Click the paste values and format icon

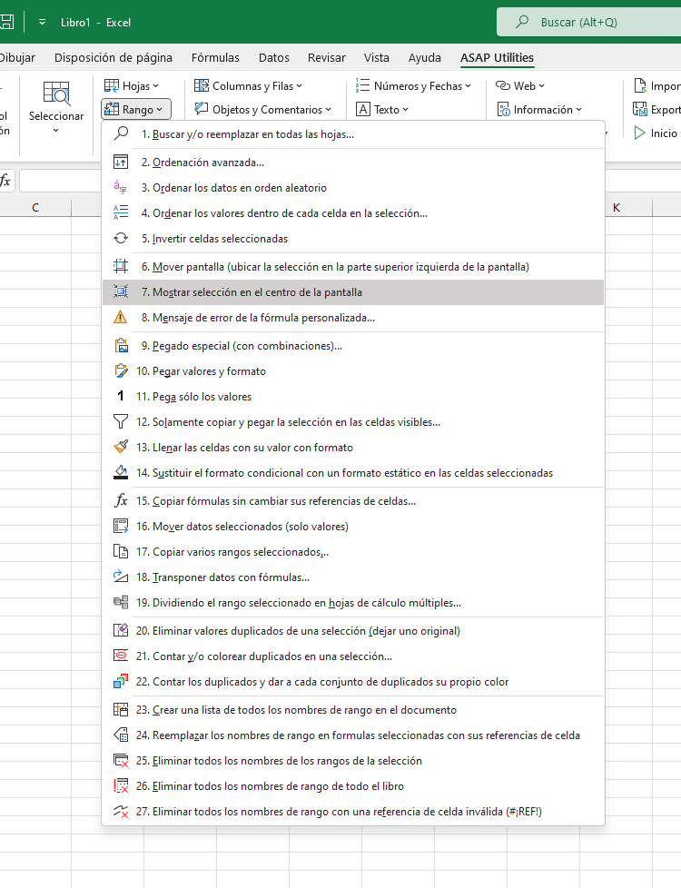tap(121, 371)
